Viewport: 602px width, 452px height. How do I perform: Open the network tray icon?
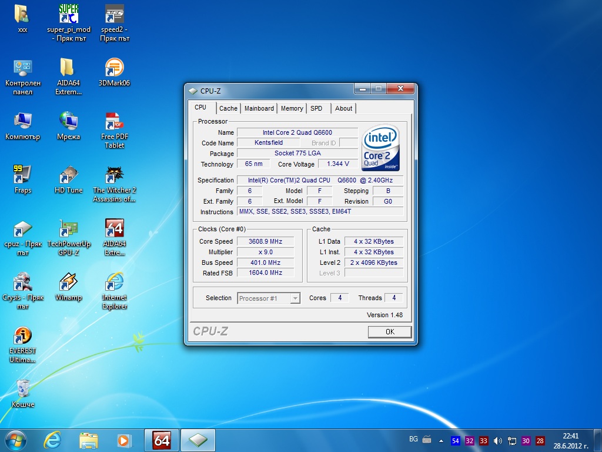[512, 441]
